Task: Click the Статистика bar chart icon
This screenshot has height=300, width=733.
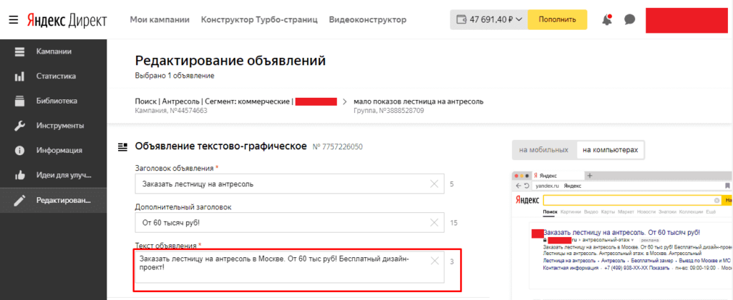Action: pos(19,76)
